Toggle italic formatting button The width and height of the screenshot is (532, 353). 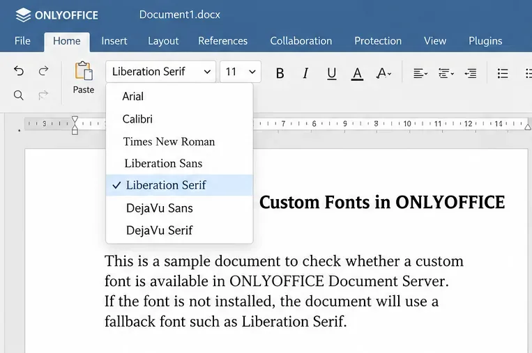point(305,73)
